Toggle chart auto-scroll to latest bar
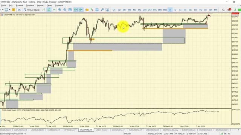The height and width of the screenshot is (135, 241). coord(76,10)
